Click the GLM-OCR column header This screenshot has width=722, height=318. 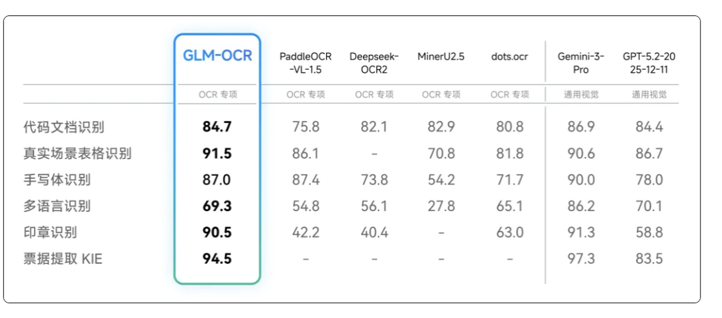coord(218,56)
